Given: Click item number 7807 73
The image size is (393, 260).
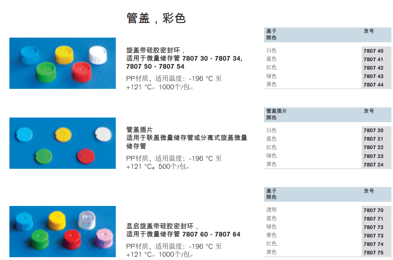Looking at the screenshot, I should [373, 236].
